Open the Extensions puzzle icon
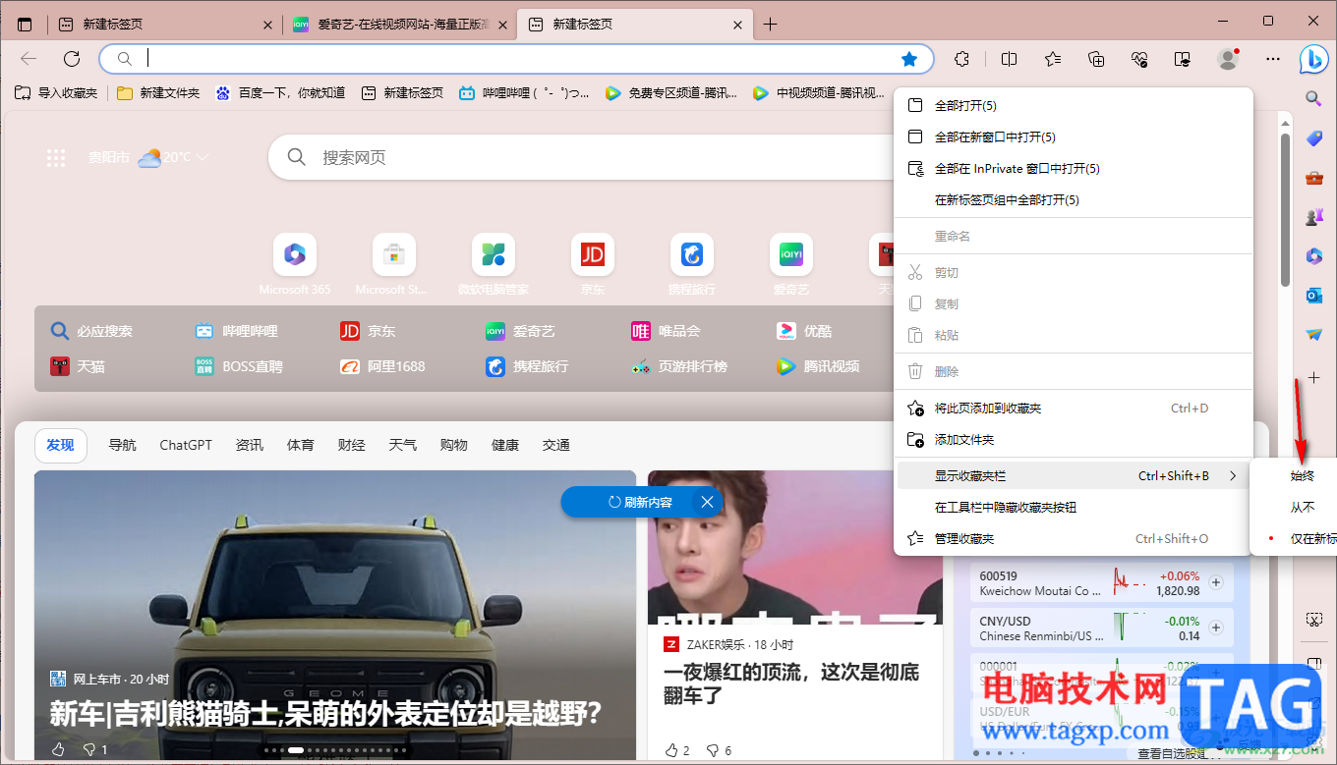Screen dimensions: 1337x765 coord(962,59)
